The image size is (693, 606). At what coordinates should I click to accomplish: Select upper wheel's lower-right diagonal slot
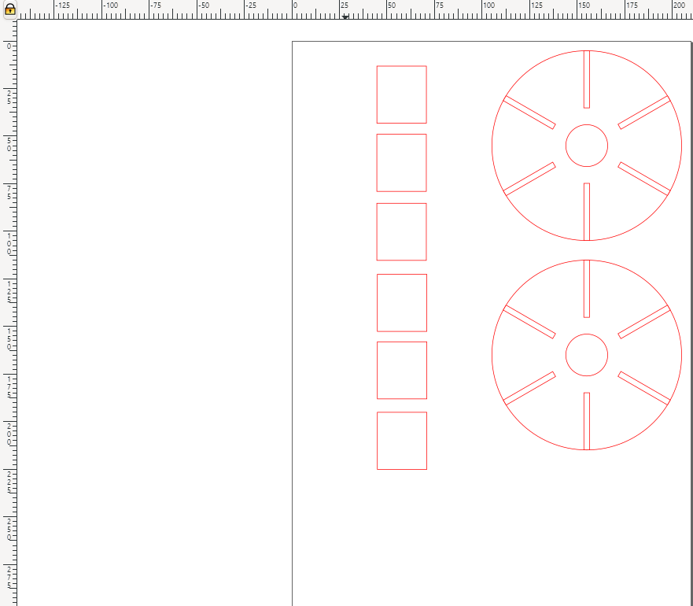[x=644, y=179]
